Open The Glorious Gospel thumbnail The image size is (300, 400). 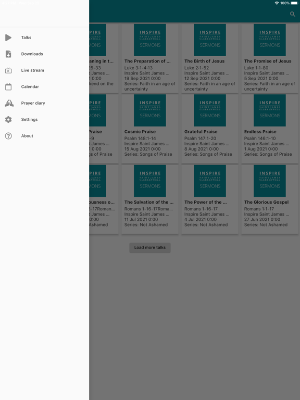[x=270, y=181]
